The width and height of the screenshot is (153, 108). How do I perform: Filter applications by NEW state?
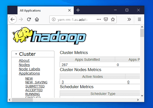[29, 78]
